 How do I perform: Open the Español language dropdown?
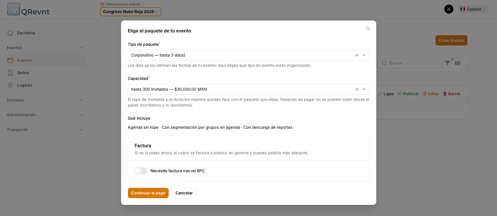click(x=473, y=9)
